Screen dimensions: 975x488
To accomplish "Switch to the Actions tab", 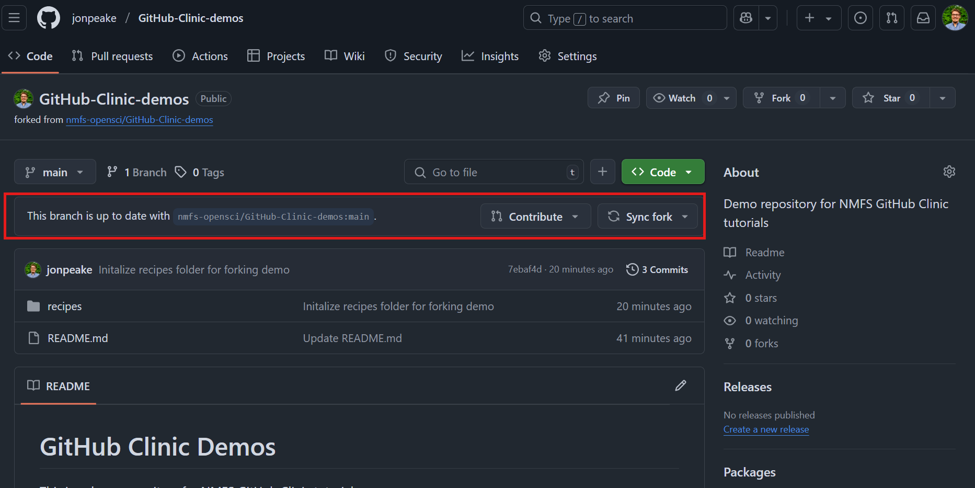I will coord(200,56).
